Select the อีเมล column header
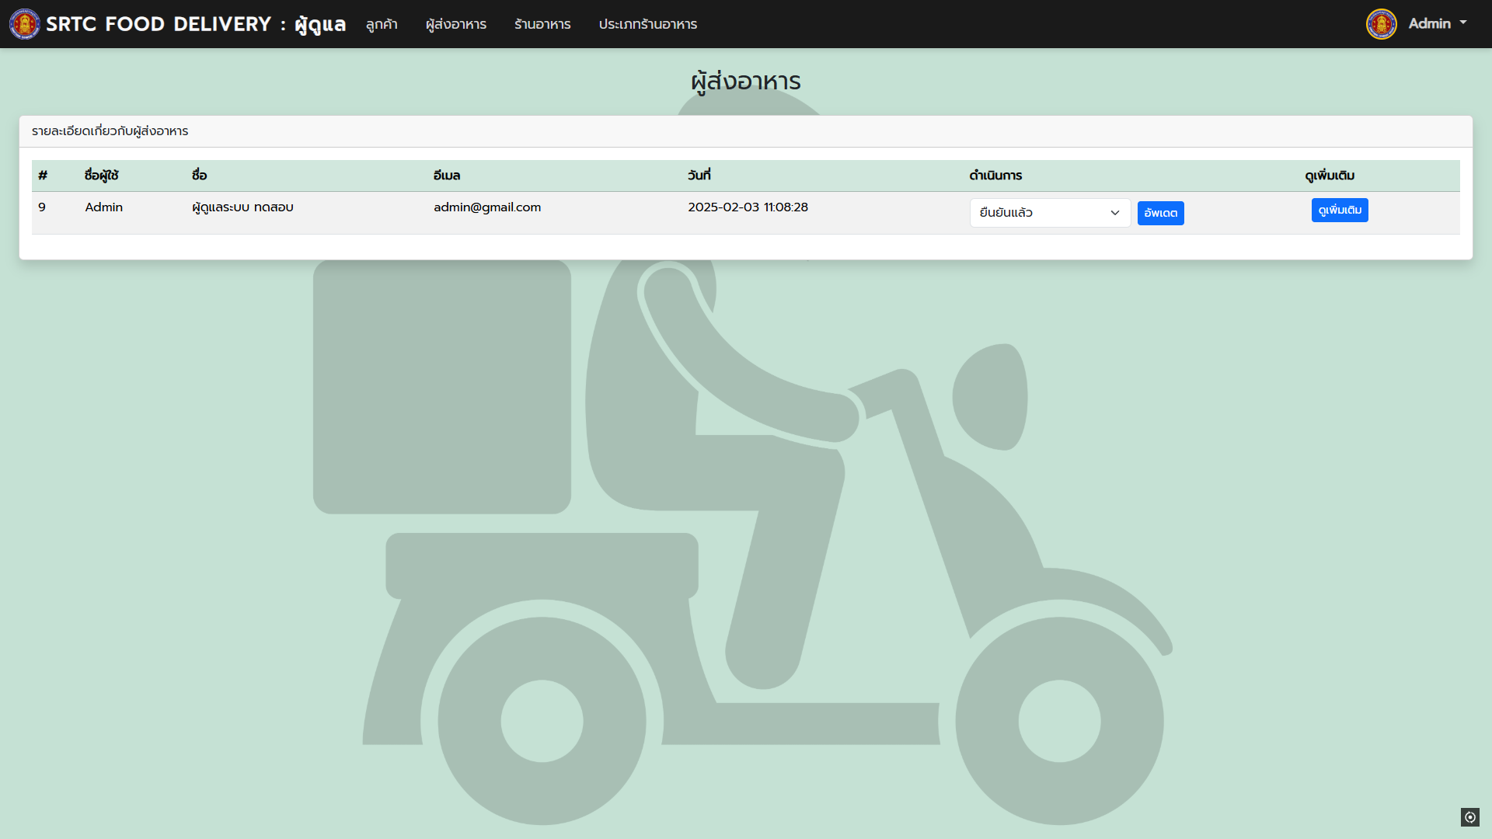Viewport: 1492px width, 839px height. point(447,176)
